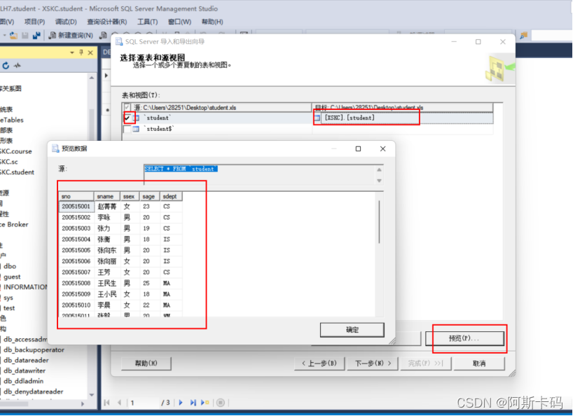Open the 调试(D) menu
The width and height of the screenshot is (573, 416).
66,22
